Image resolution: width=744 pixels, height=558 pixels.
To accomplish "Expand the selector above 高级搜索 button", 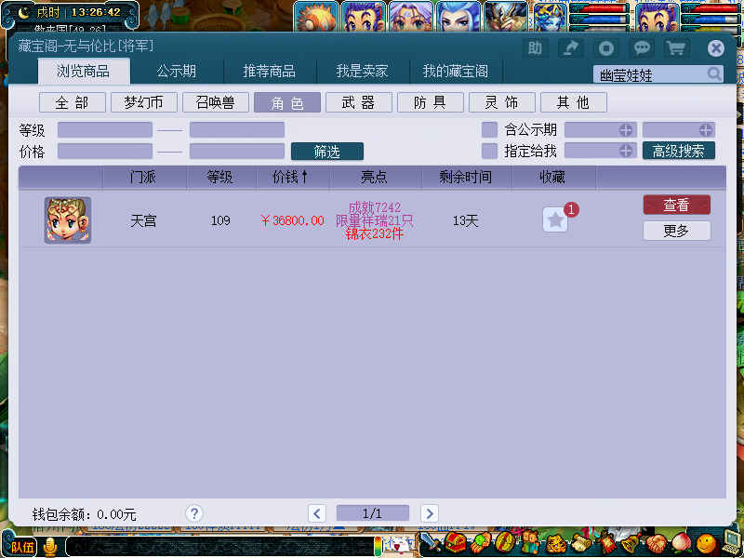I will click(679, 129).
